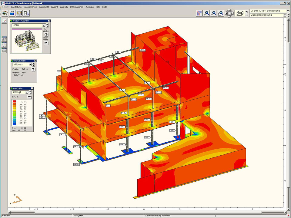Click the Ansicht settings button in view panel
The image size is (291, 218).
click(46, 34)
